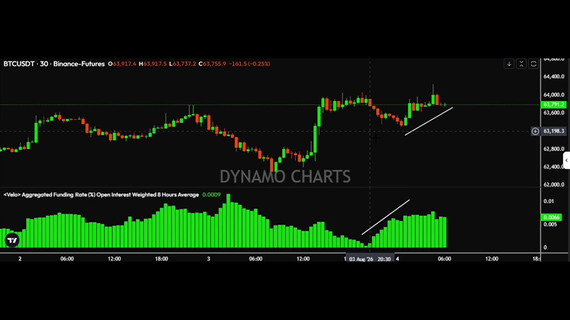Click the open value O63,917.4
The image size is (570, 320).
tap(122, 64)
